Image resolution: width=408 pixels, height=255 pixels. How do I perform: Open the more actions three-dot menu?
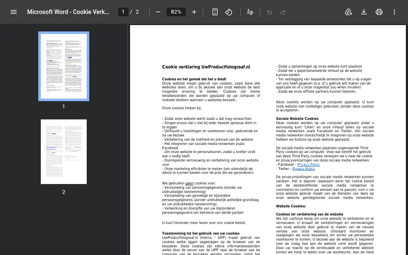click(394, 12)
